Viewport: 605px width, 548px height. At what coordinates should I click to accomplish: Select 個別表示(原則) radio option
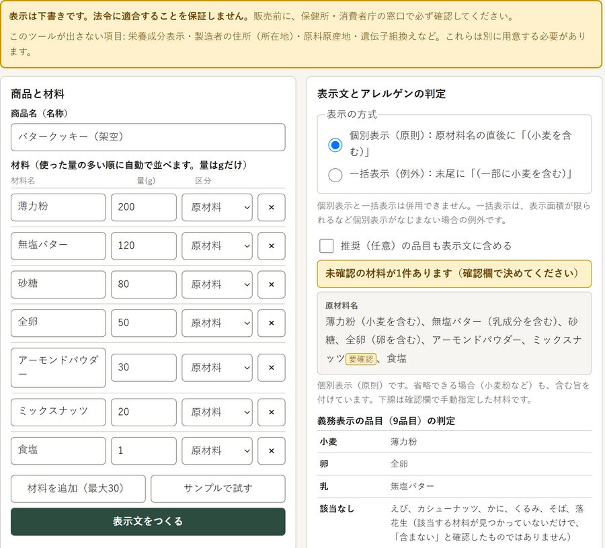[335, 145]
